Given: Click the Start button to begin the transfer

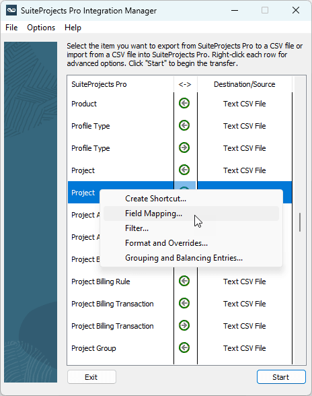Looking at the screenshot, I should 281,377.
